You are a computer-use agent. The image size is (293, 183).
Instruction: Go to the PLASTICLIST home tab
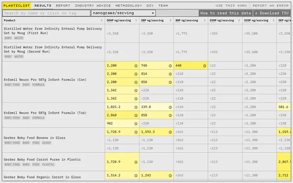[x=17, y=6]
